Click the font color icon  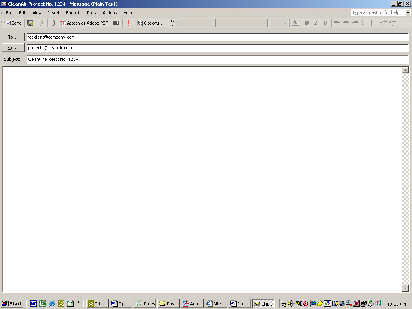coord(295,23)
